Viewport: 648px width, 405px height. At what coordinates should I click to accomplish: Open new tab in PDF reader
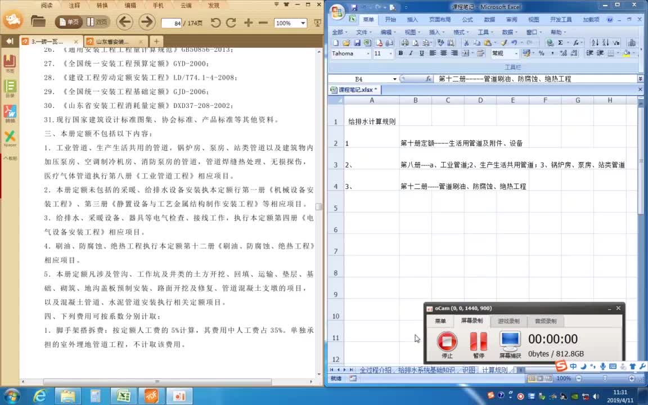point(156,41)
